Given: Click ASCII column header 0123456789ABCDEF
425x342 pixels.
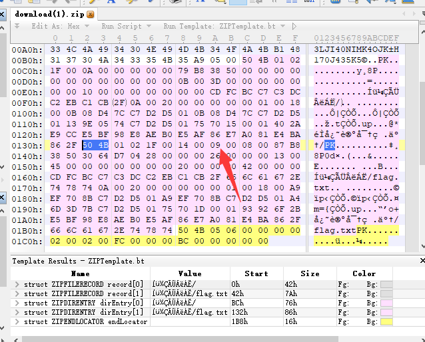Looking at the screenshot, I should (x=356, y=38).
